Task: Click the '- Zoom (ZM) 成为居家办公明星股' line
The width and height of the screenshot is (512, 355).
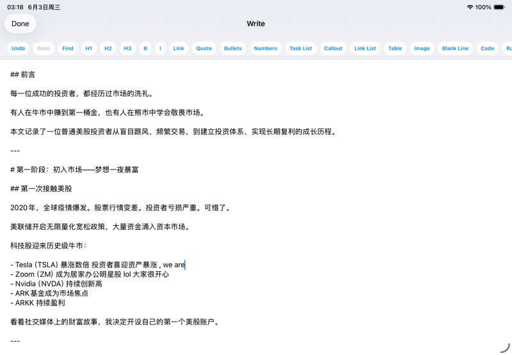Action: tap(90, 274)
